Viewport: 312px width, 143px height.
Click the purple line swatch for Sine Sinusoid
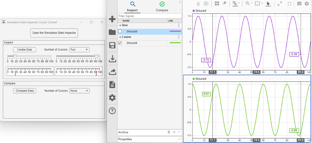click(x=175, y=31)
